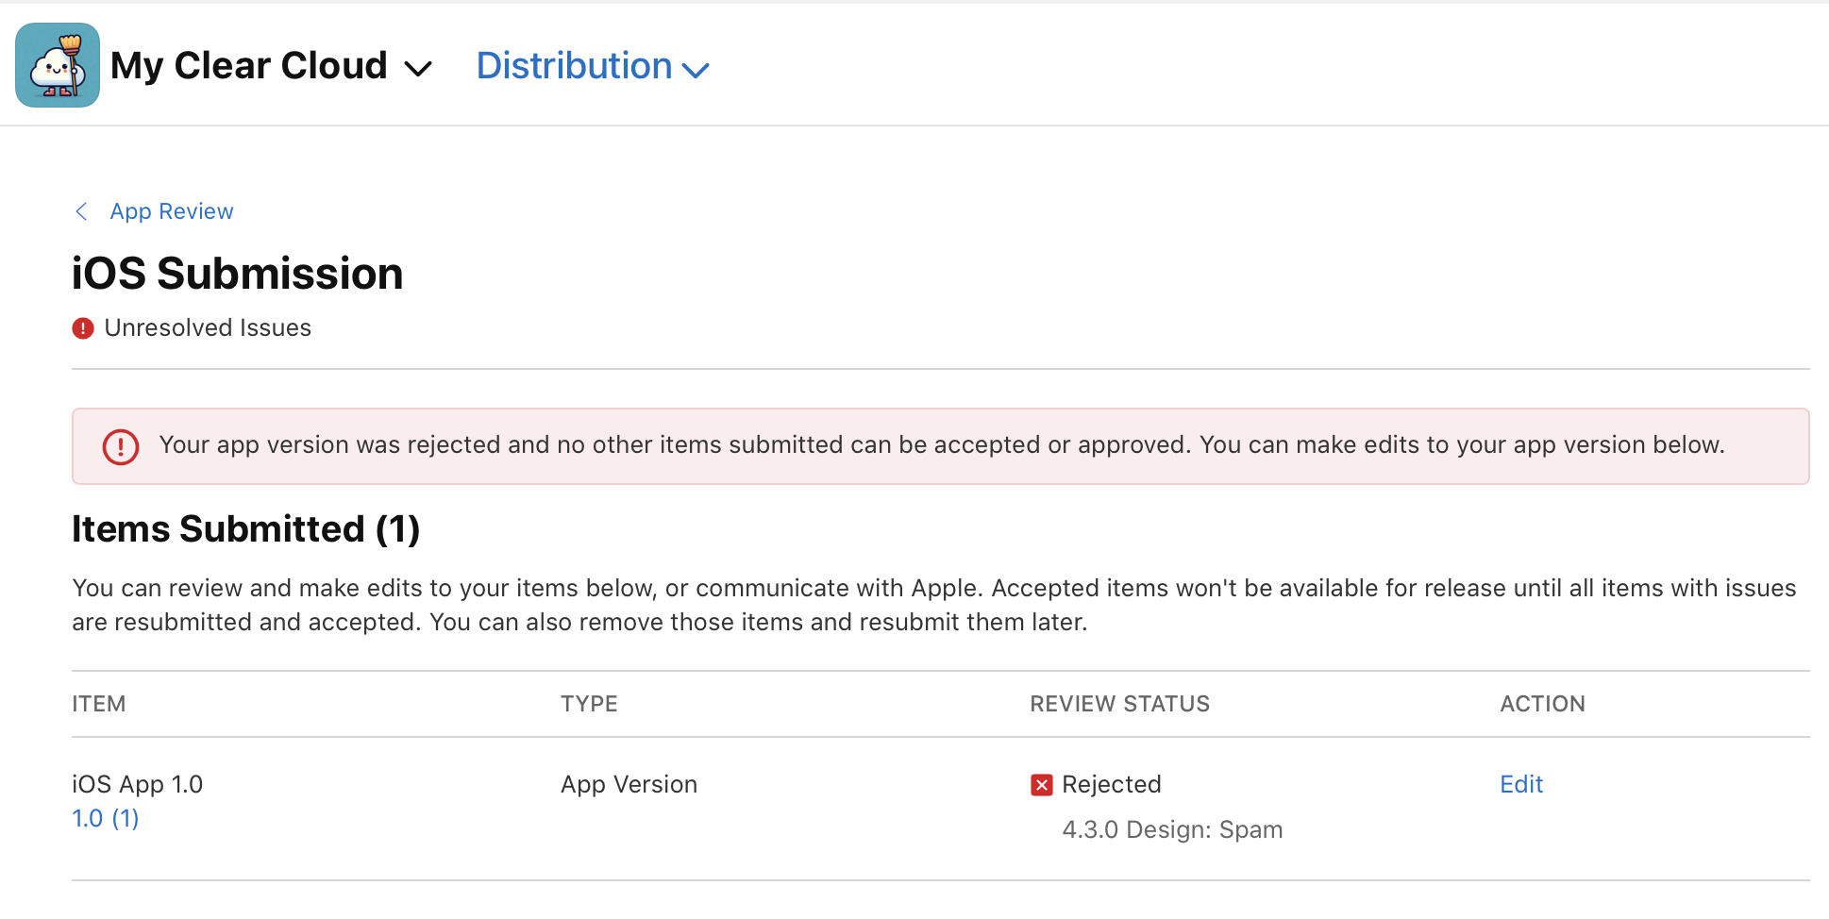The image size is (1829, 919).
Task: Click the alert icon in rejection banner
Action: 121,446
